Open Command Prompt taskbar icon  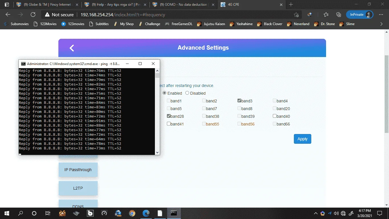[x=174, y=213]
